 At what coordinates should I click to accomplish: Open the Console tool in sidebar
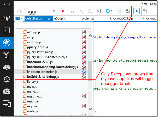tap(6, 30)
